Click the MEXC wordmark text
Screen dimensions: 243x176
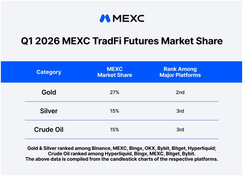coord(128,18)
